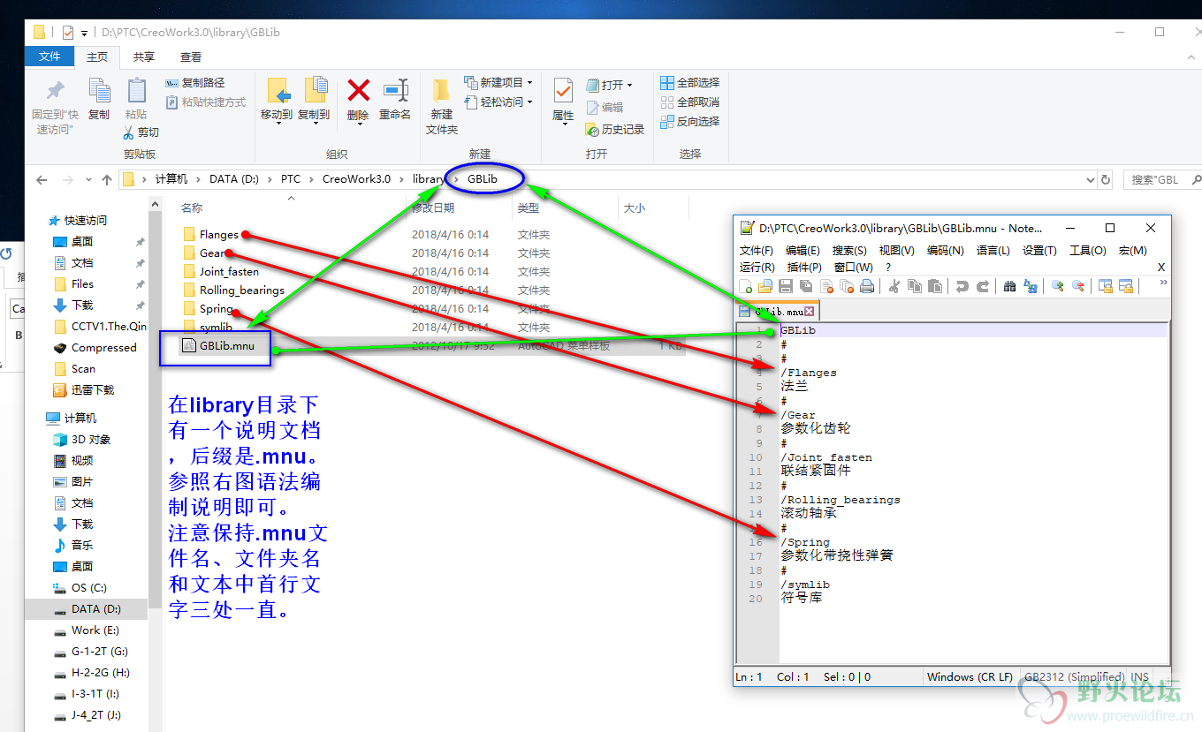
Task: Expand the 新建项目 dropdown
Action: [x=529, y=83]
